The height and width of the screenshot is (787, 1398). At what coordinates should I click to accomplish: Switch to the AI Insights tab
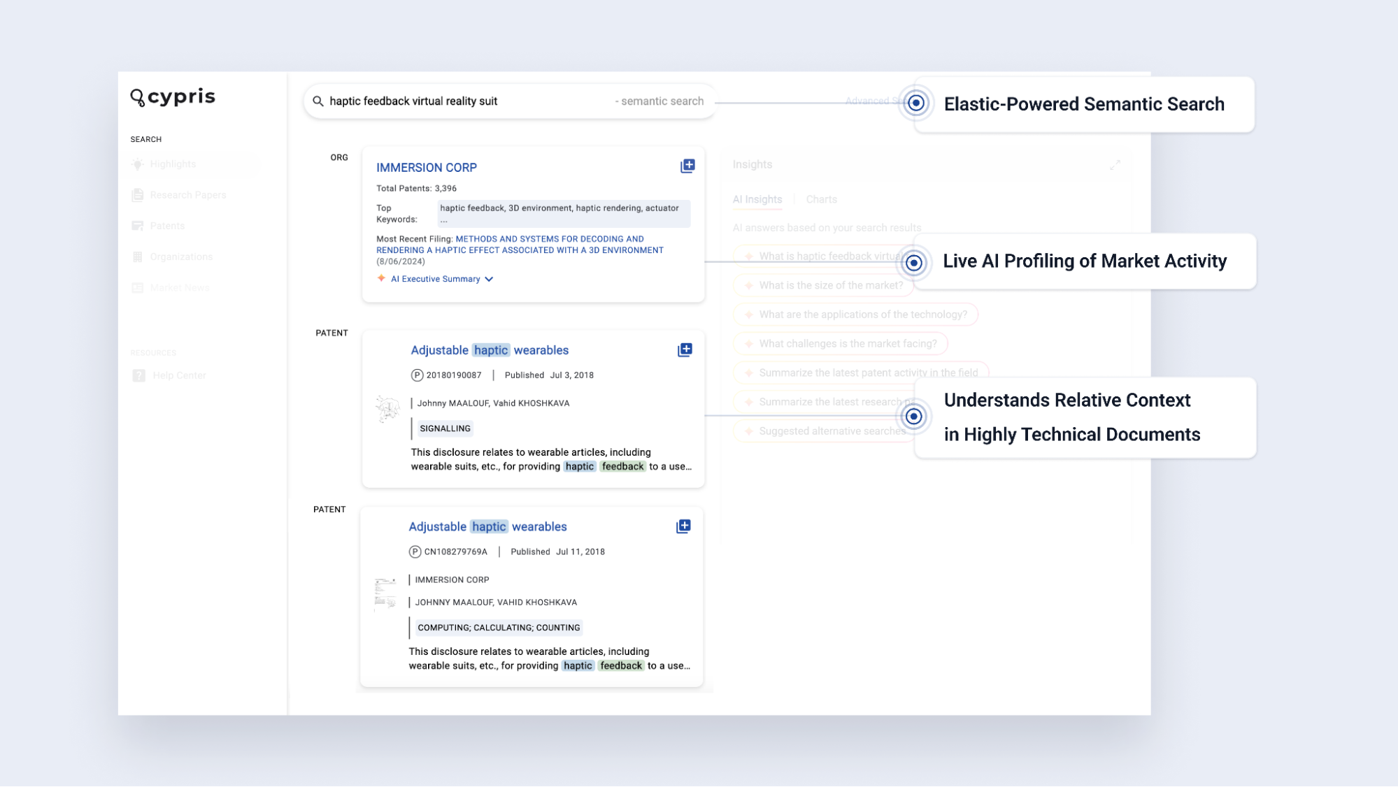pyautogui.click(x=757, y=199)
